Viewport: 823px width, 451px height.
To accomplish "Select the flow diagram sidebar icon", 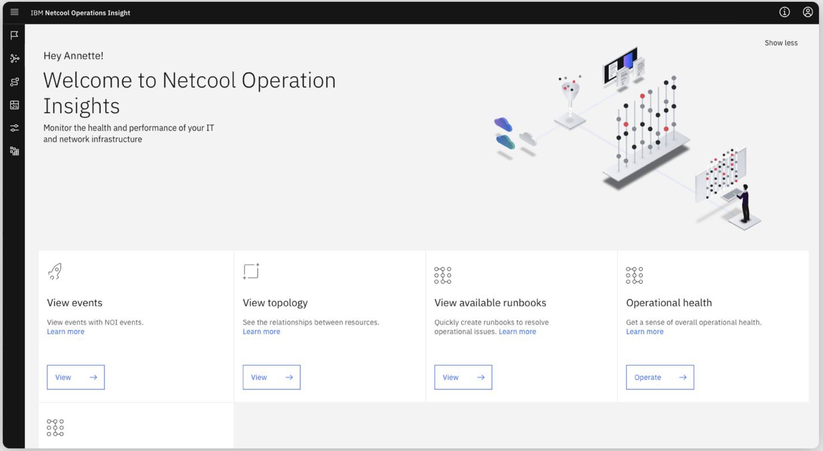I will point(14,82).
